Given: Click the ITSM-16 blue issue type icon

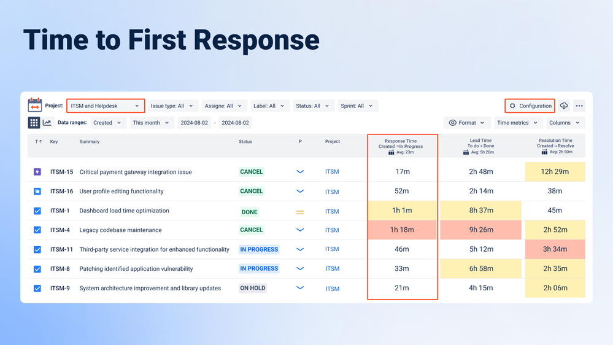Looking at the screenshot, I should 37,192.
